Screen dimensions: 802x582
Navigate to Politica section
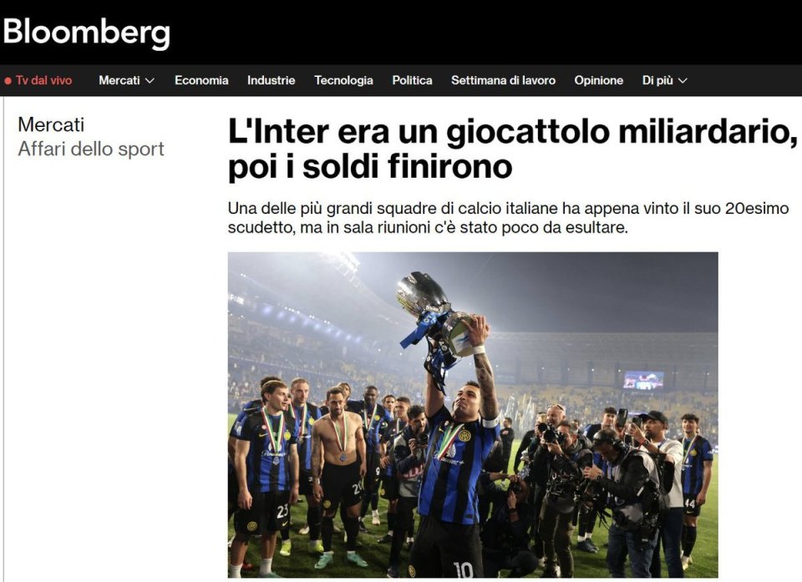[412, 80]
